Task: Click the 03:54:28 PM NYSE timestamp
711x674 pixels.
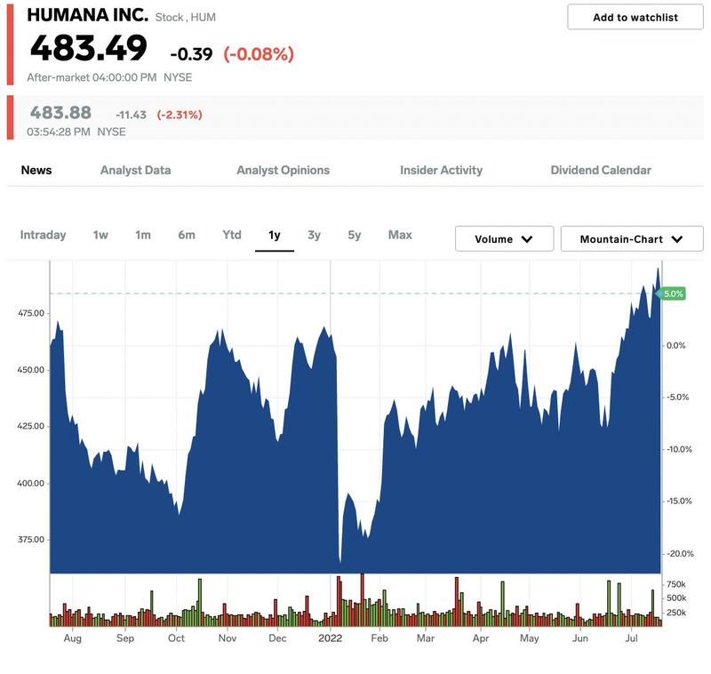Action: click(76, 132)
